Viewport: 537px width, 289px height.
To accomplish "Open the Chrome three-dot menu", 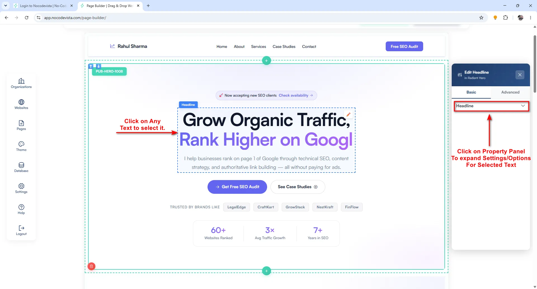I will point(531,18).
